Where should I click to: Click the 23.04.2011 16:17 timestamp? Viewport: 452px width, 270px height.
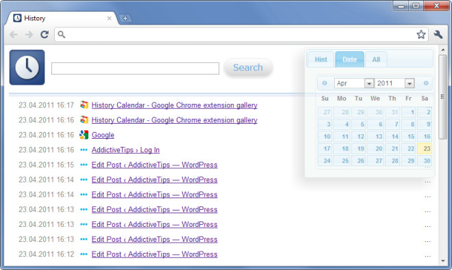47,105
